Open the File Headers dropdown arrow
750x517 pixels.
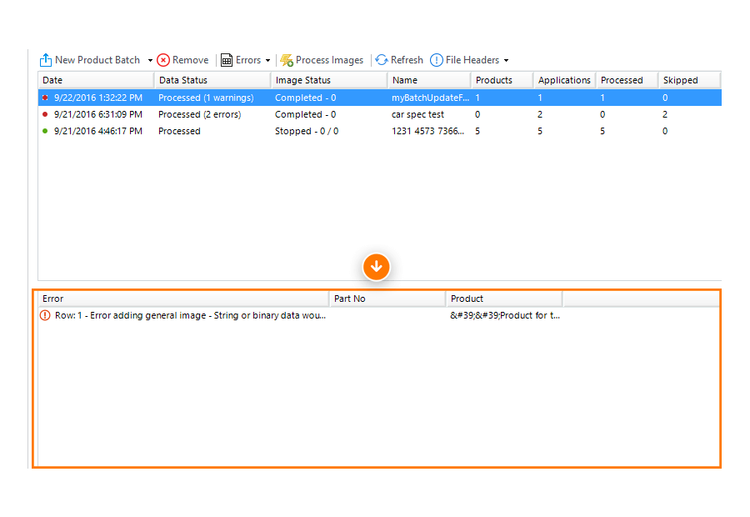[x=506, y=60]
